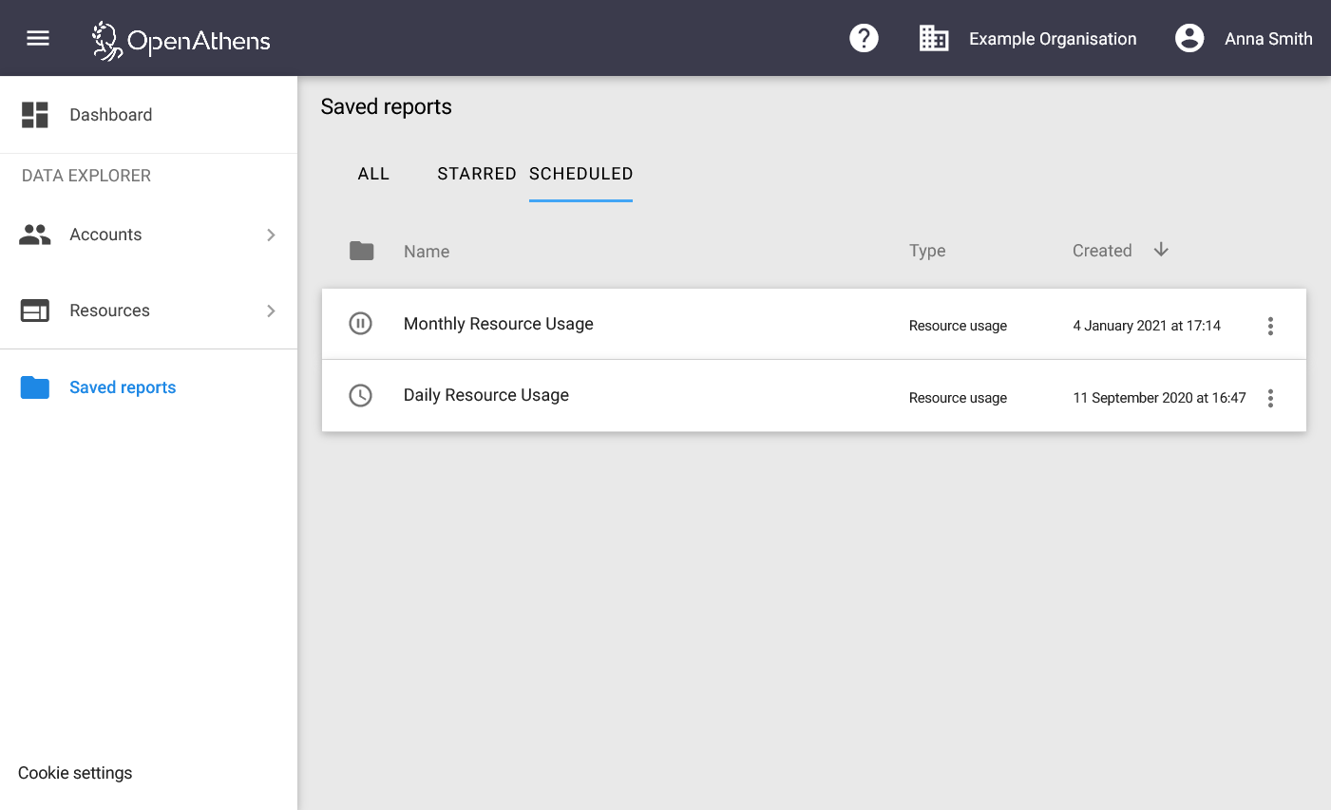Select the Dashboard grid icon

(x=34, y=114)
